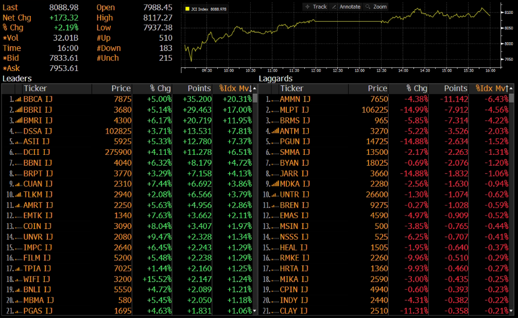Click the volume bars icon beside BBRI IJ
Viewport: 518px width, 318px height.
coord(18,110)
